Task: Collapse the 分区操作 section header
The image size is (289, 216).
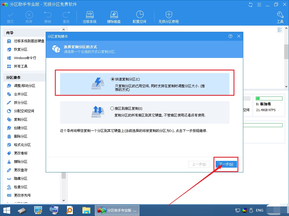Action: tap(24, 78)
